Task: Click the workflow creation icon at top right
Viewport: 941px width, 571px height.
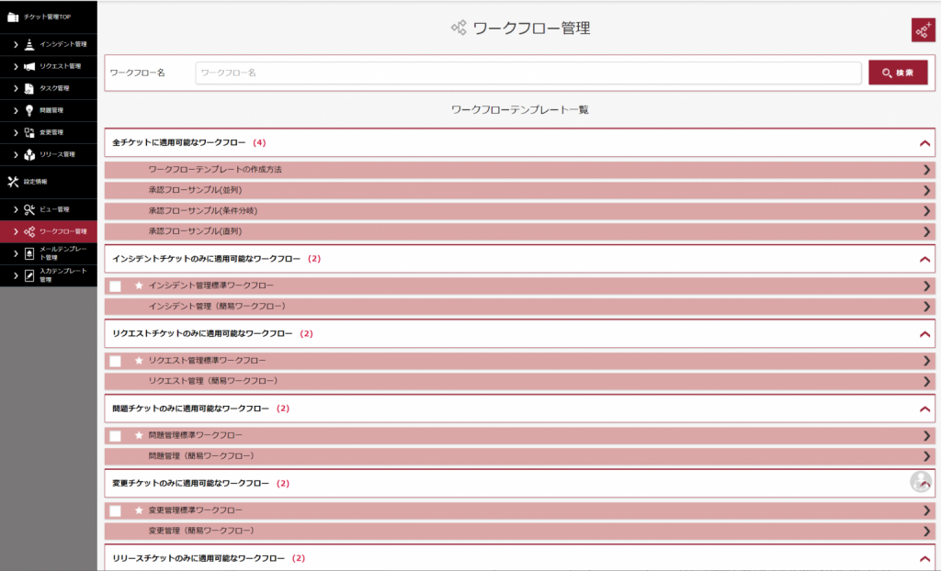Action: (922, 30)
